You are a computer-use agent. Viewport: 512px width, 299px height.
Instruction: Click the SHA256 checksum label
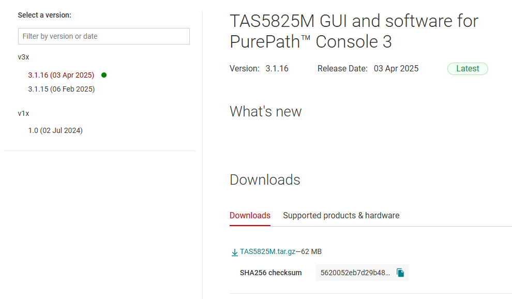[270, 273]
